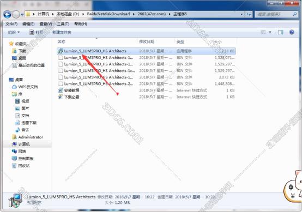Image resolution: width=302 pixels, height=212 pixels.
Task: Click 新建文件夹 in the toolbar
Action: coord(62,32)
